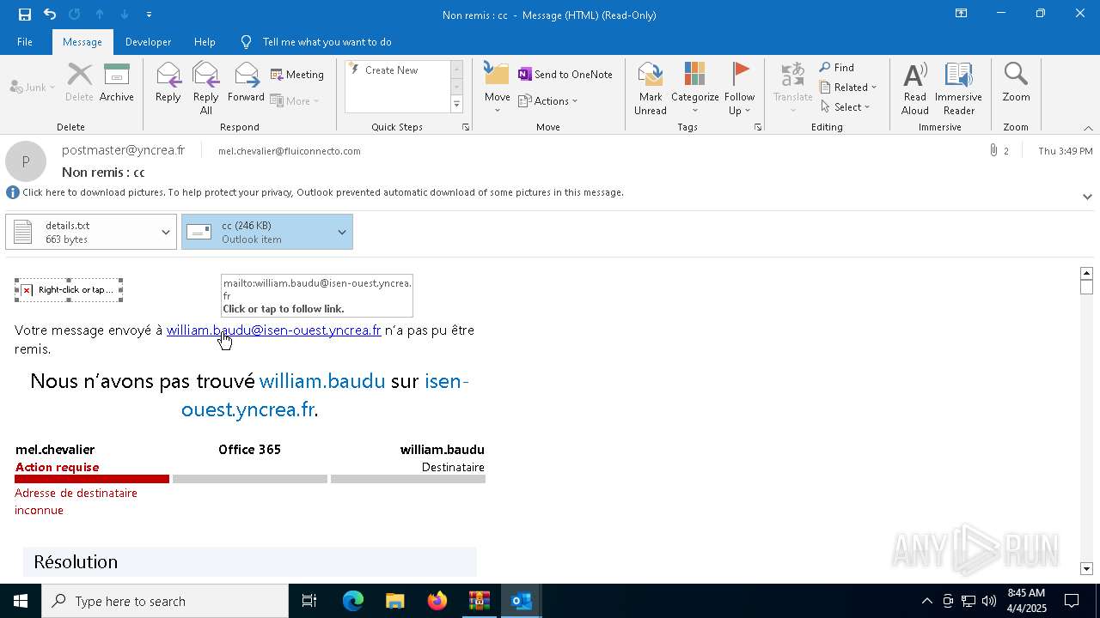Open the Move folder dropdown
The image size is (1100, 618).
click(498, 88)
